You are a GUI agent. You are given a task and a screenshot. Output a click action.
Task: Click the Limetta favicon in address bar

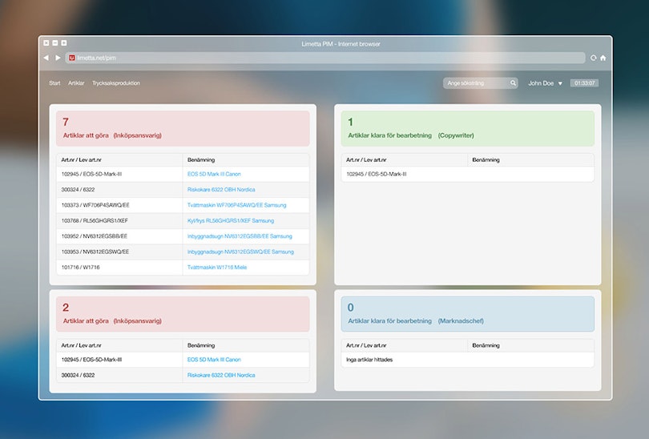[x=71, y=58]
